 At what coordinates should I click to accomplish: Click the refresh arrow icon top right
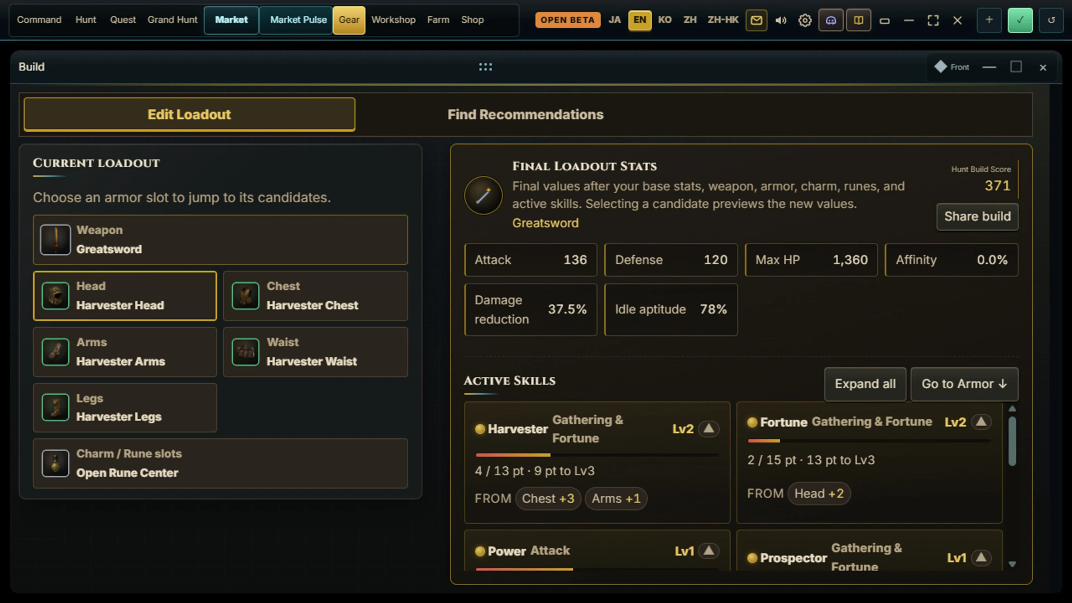[x=1051, y=20]
